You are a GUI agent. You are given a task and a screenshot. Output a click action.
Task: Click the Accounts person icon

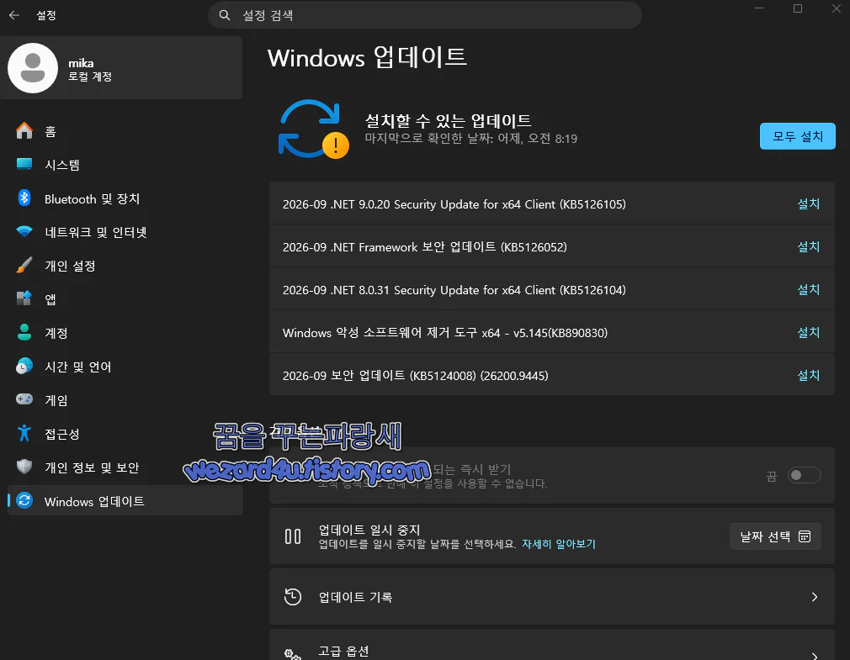coord(24,332)
